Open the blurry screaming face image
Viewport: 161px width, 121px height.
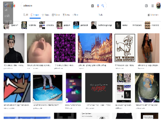[x=39, y=48]
